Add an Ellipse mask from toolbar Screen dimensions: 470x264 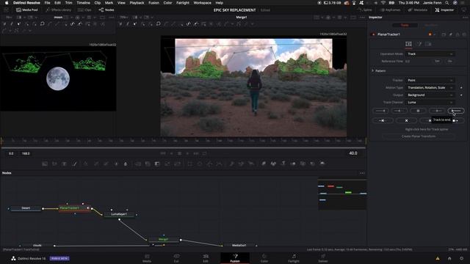coord(200,164)
